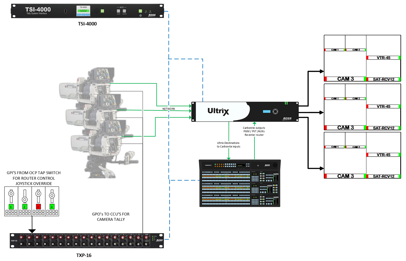406x261 pixels.
Task: Click the green tally button 2 on the OCP
Action: point(25,207)
